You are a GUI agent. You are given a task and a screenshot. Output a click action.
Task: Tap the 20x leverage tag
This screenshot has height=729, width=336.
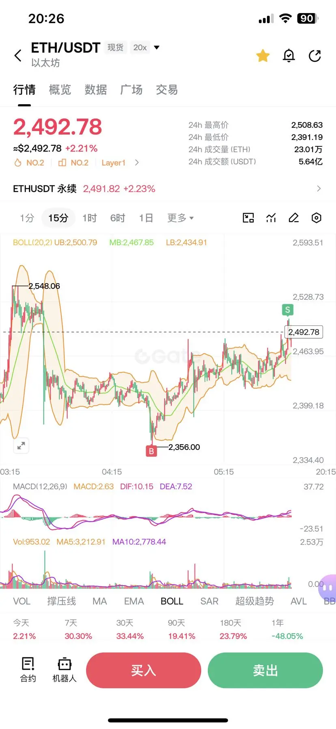[140, 48]
